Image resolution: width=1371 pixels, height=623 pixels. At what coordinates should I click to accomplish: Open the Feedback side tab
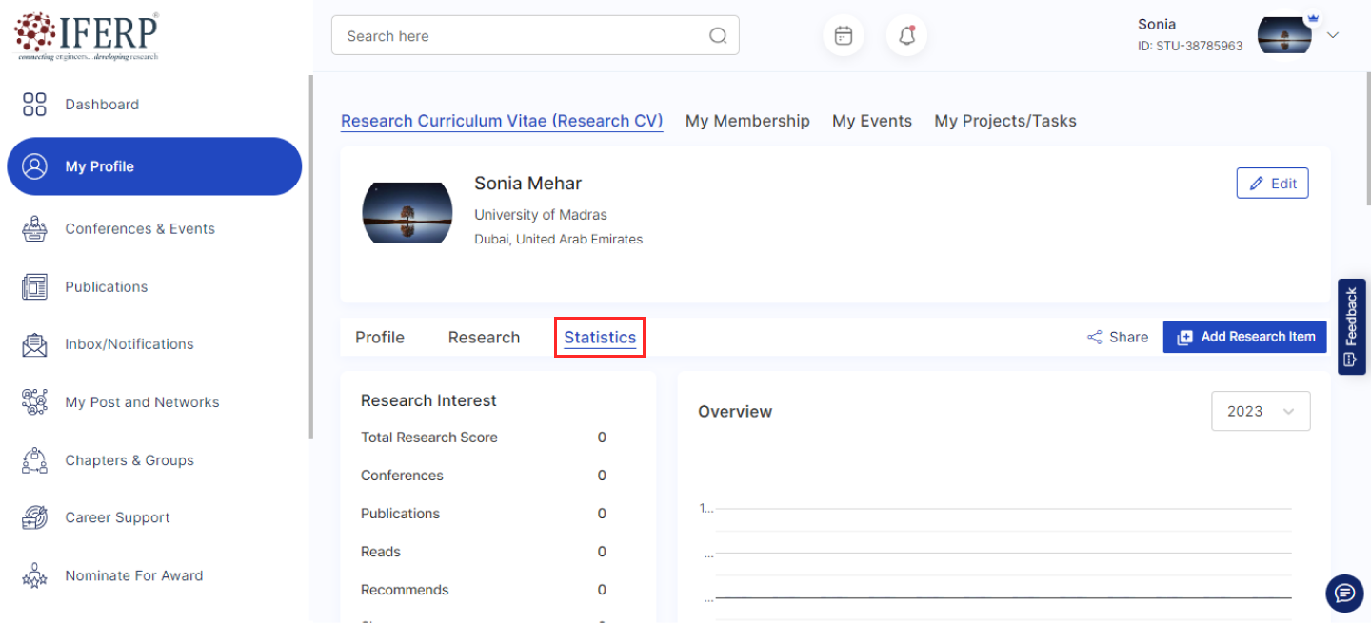click(1351, 326)
